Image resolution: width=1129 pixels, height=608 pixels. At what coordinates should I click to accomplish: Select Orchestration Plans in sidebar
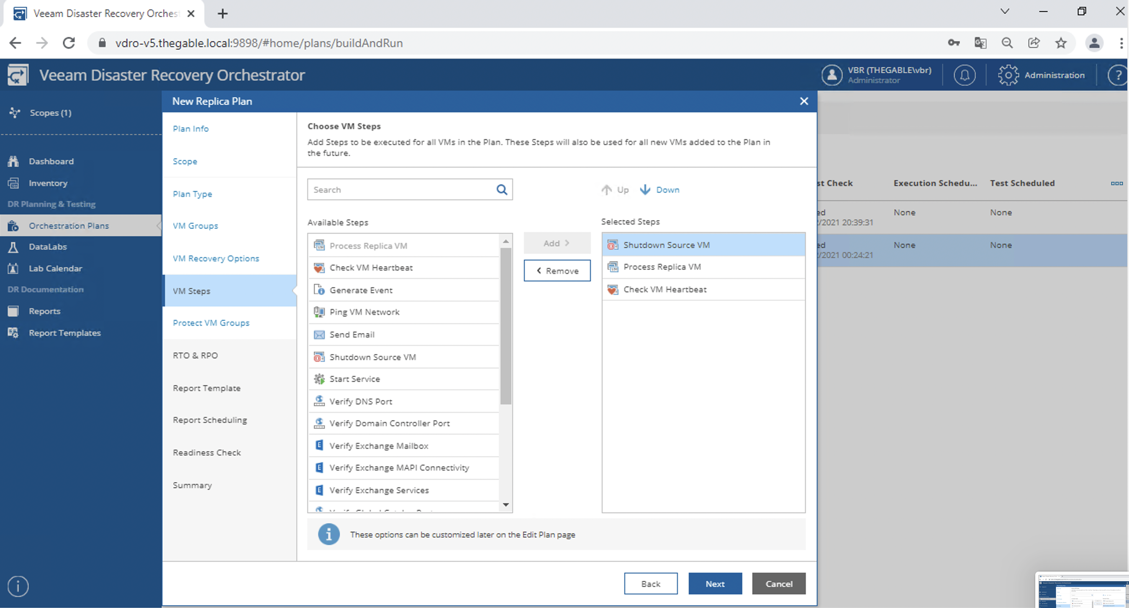pyautogui.click(x=81, y=225)
